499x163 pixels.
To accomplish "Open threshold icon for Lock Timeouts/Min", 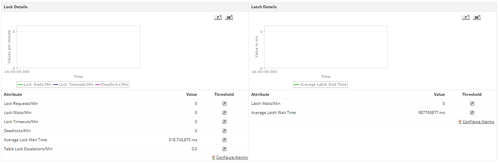I will (224, 122).
